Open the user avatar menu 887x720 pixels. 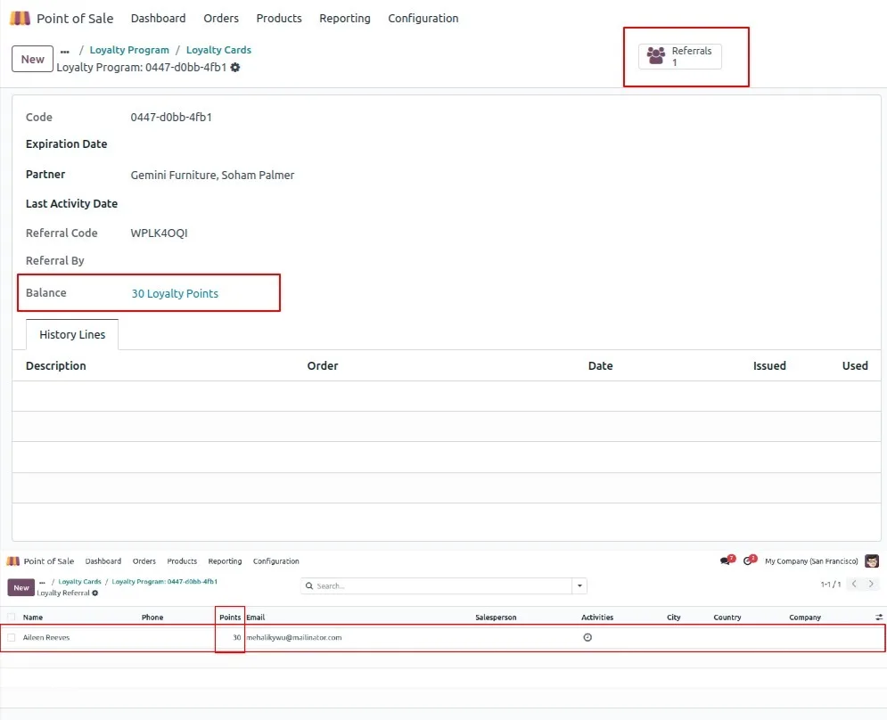(872, 561)
